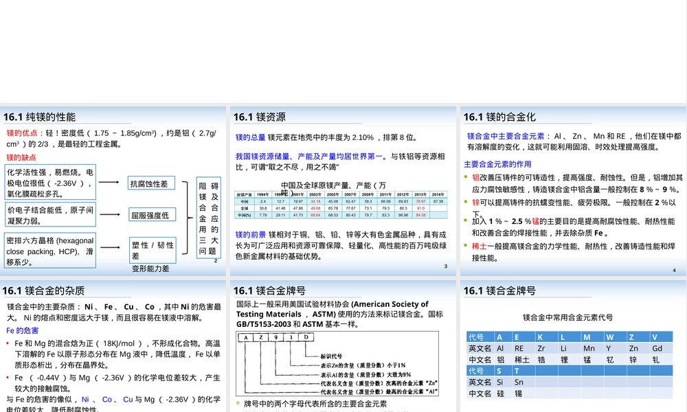Select the slide thumbnail titled 纯镁的性能
Viewport: 687px width, 412px height.
pos(113,191)
